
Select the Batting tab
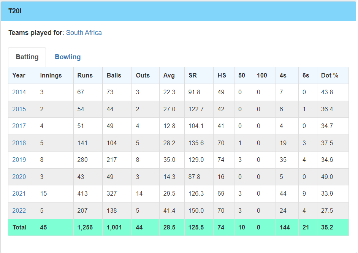click(27, 57)
